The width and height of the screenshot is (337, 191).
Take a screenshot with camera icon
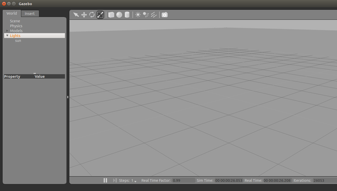[x=165, y=15]
